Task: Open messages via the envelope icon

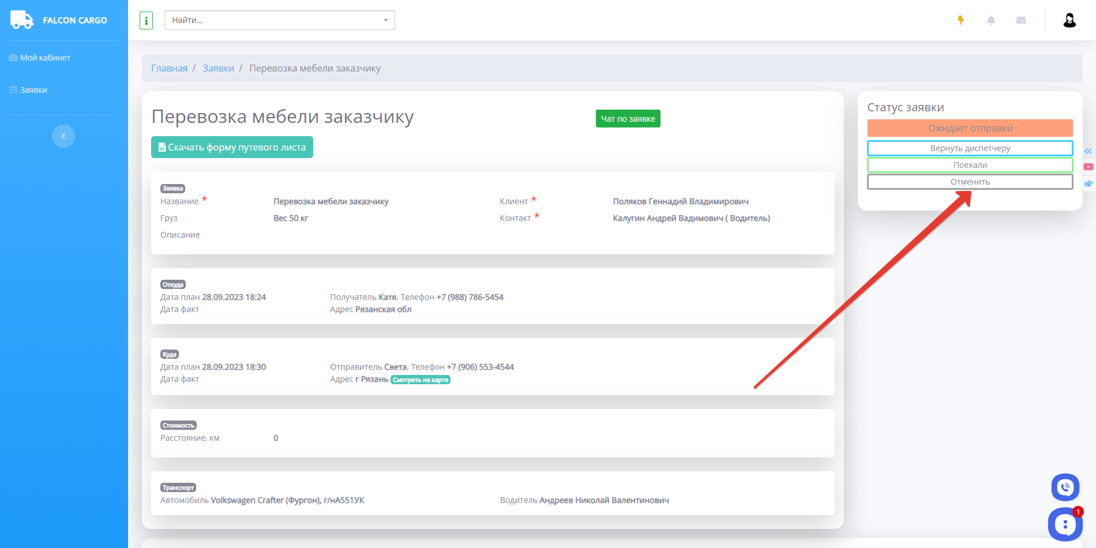Action: coord(1021,20)
